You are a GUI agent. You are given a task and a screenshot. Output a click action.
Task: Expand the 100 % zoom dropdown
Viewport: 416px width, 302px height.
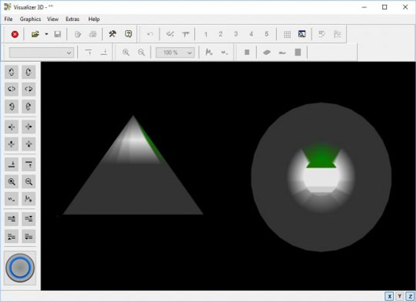(x=189, y=53)
